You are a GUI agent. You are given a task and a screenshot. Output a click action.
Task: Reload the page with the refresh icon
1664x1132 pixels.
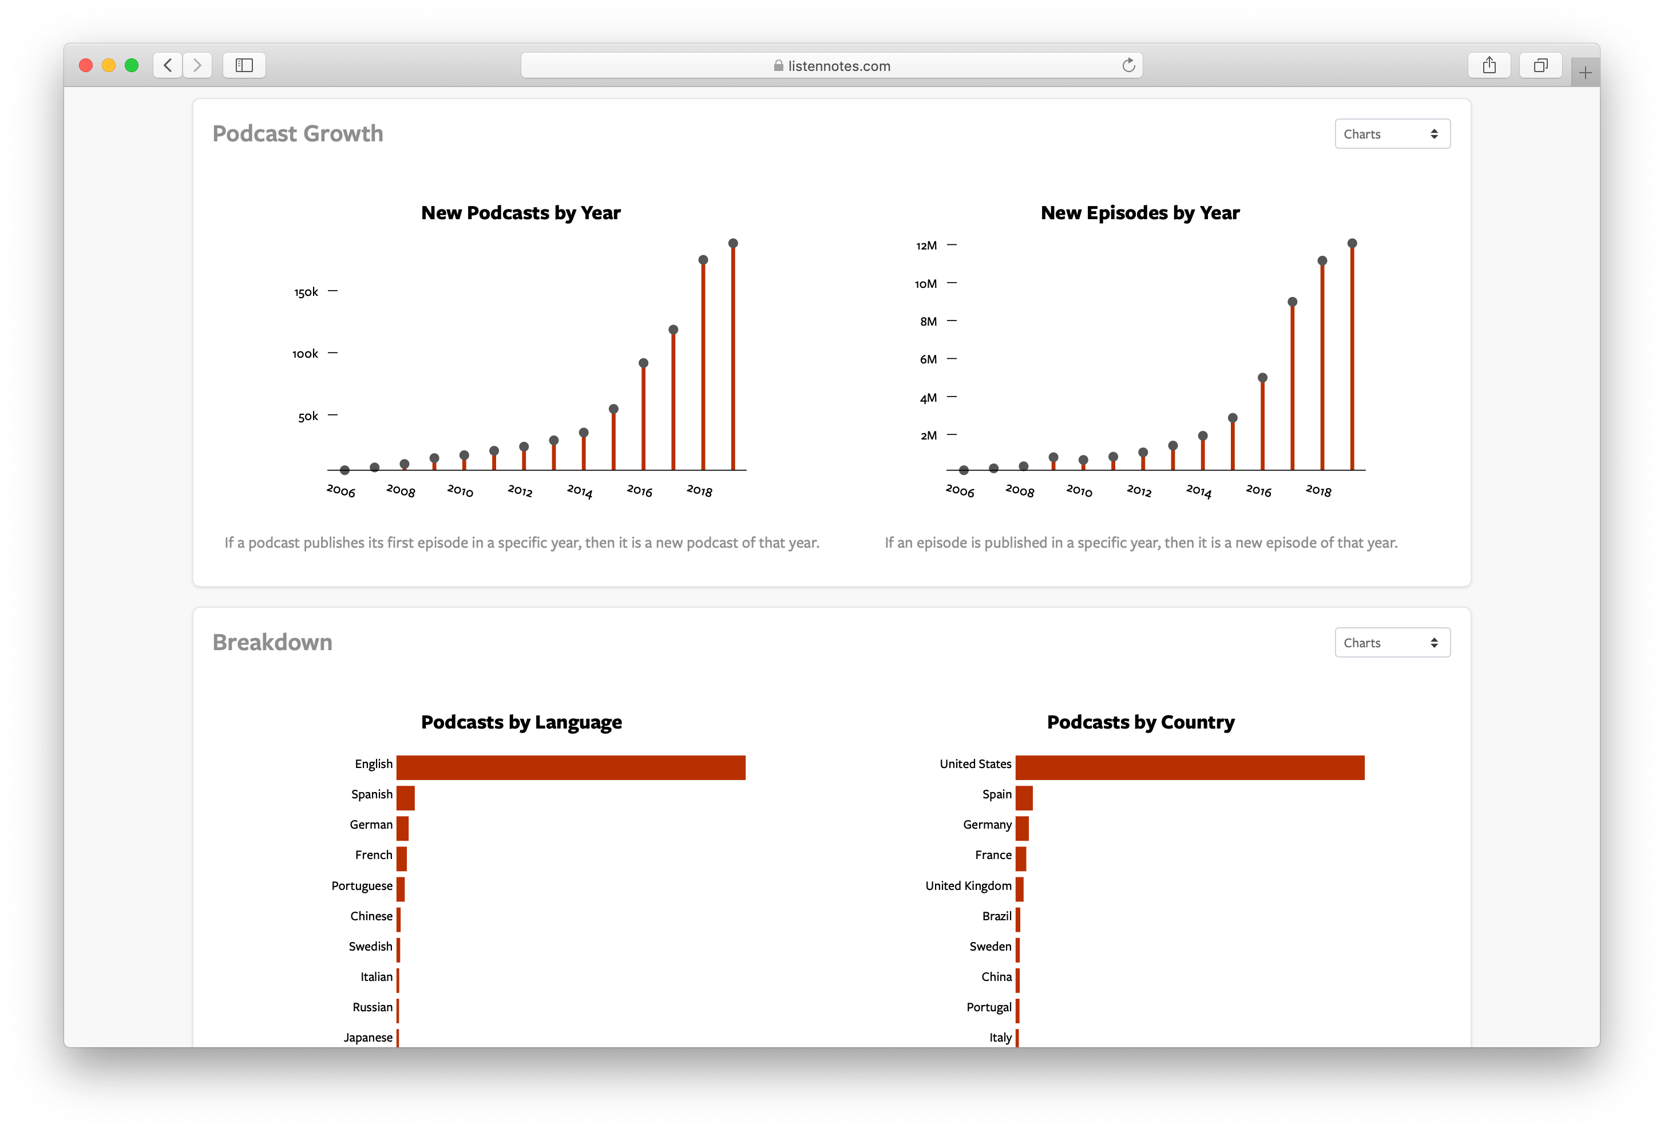1128,65
